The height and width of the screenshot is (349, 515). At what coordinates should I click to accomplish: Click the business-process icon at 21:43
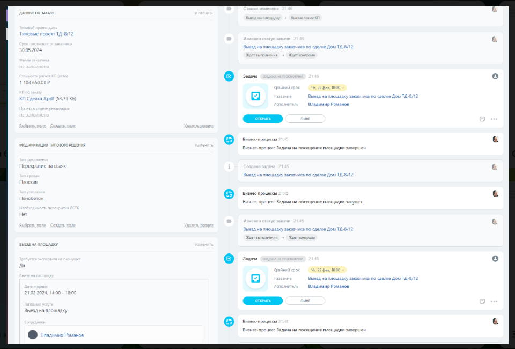tap(229, 322)
